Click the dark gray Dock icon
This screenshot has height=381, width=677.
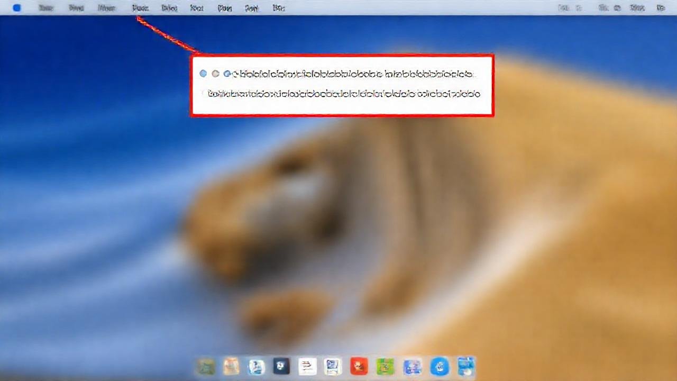(x=281, y=366)
